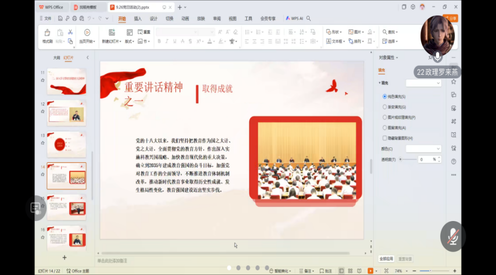This screenshot has height=275, width=496.
Task: Enable hide background graphics (隐藏背景图形) checkbox
Action: tap(385, 138)
